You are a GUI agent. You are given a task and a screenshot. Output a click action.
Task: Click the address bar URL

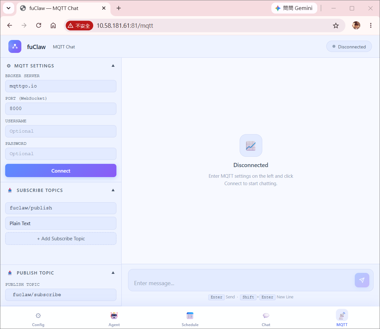[125, 25]
